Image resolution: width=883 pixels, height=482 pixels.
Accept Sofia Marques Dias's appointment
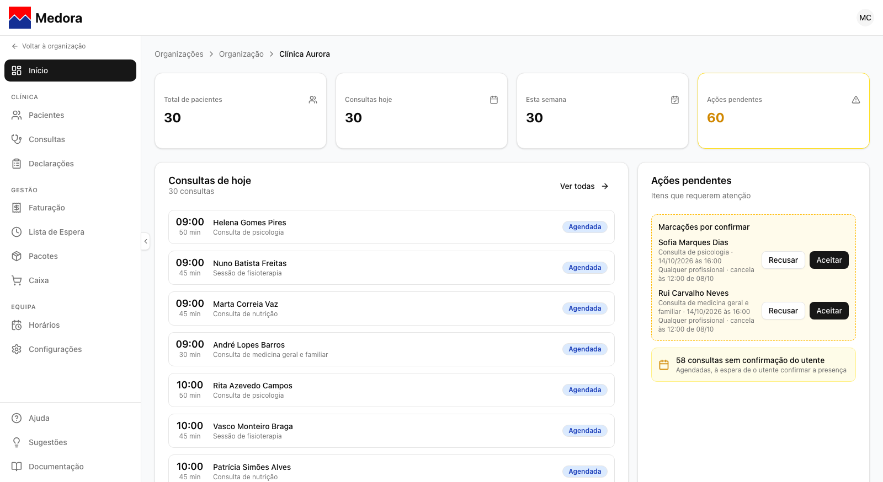(x=829, y=260)
